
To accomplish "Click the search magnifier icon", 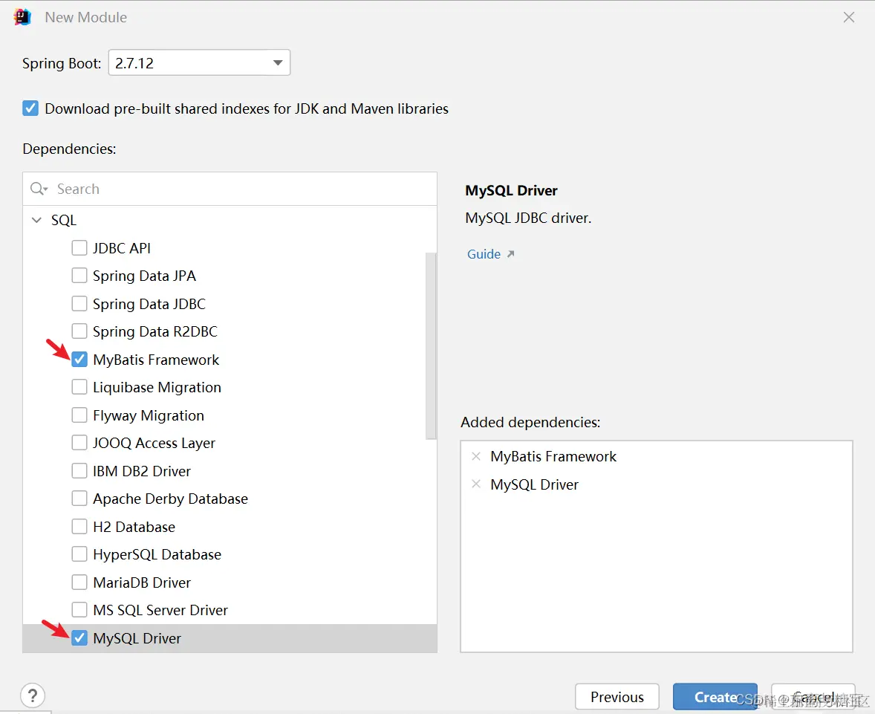I will (39, 189).
